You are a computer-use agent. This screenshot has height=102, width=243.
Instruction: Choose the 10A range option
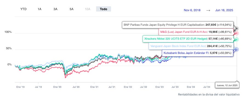click(87, 9)
